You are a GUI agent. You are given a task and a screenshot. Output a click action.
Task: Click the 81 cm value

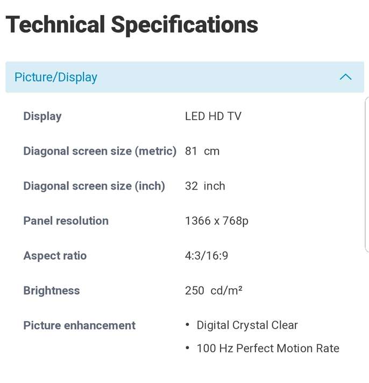[x=202, y=151]
